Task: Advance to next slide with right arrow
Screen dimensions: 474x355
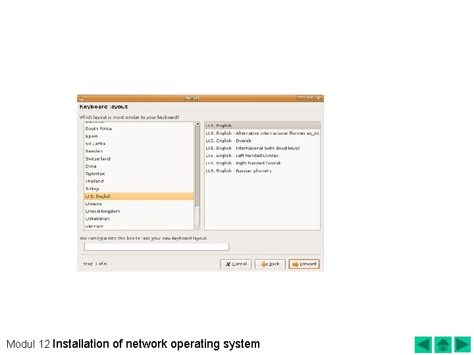Action: (x=463, y=344)
